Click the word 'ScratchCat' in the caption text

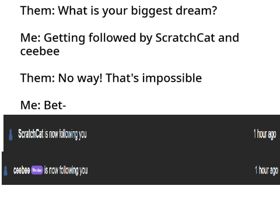(185, 37)
